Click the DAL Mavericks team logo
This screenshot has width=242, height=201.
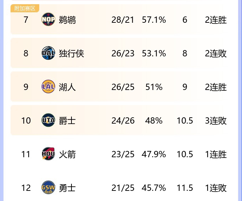[x=48, y=53]
